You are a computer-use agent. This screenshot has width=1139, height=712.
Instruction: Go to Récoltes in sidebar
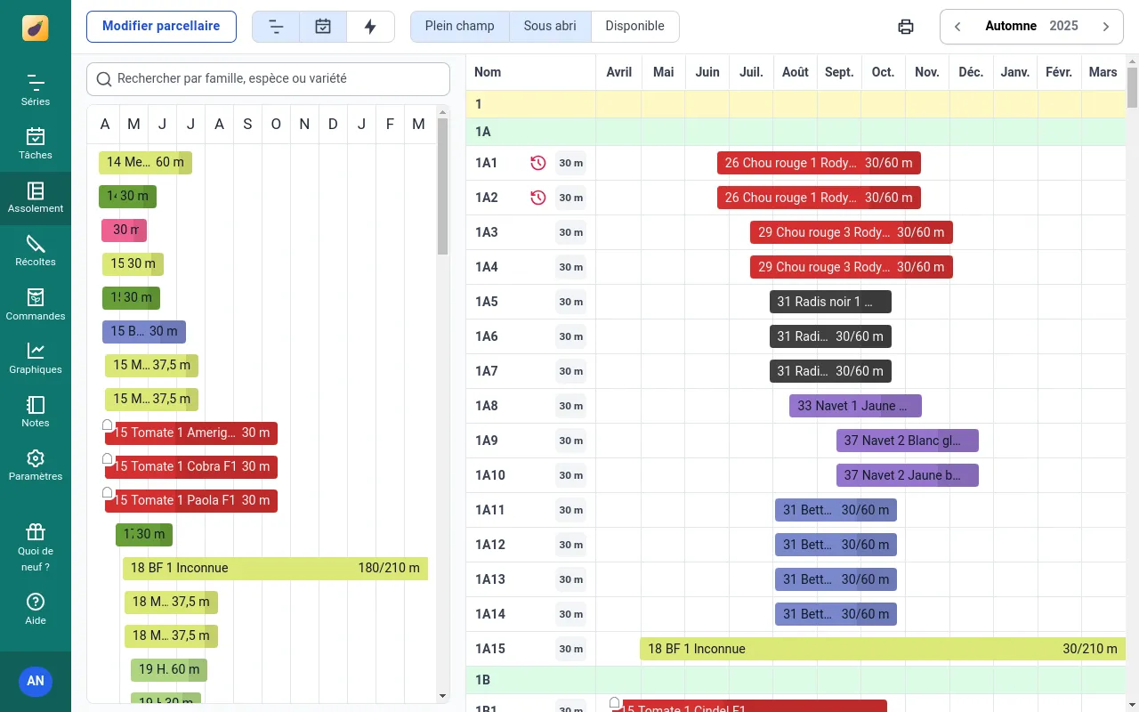point(36,251)
